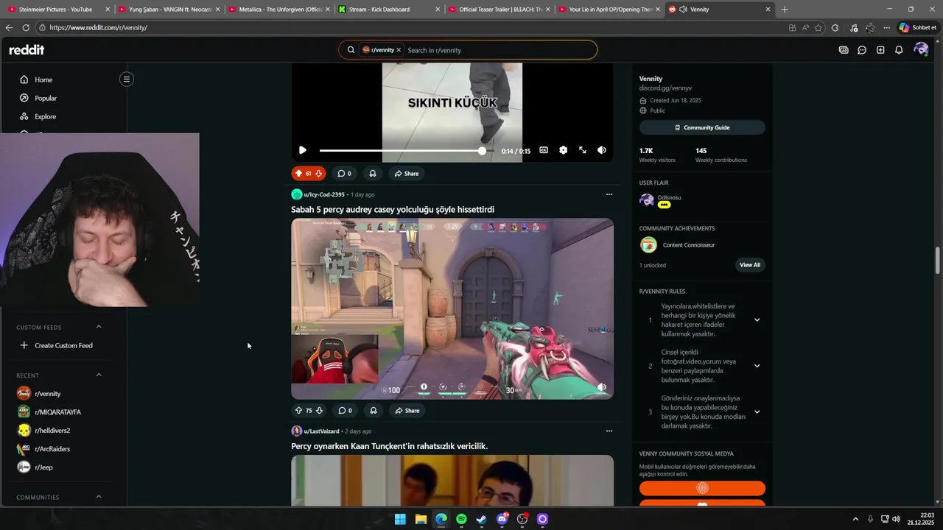Screen dimensions: 943x530
Task: Open the notifications bell in Reddit header
Action: [x=899, y=50]
